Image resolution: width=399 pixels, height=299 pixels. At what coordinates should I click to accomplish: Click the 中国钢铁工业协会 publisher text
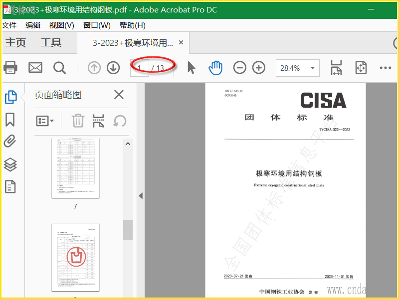(x=282, y=292)
